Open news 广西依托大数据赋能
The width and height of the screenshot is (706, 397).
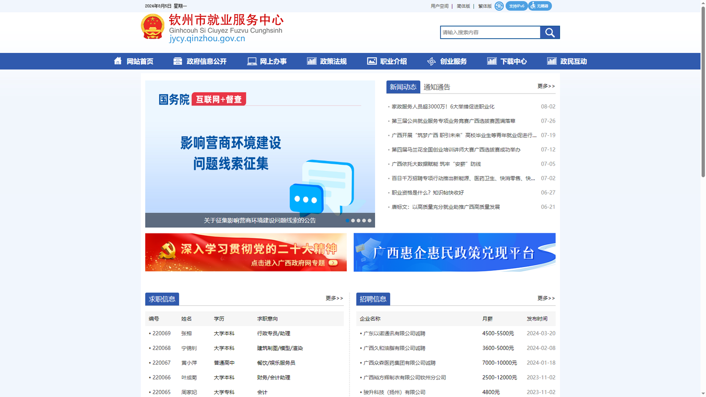[436, 164]
